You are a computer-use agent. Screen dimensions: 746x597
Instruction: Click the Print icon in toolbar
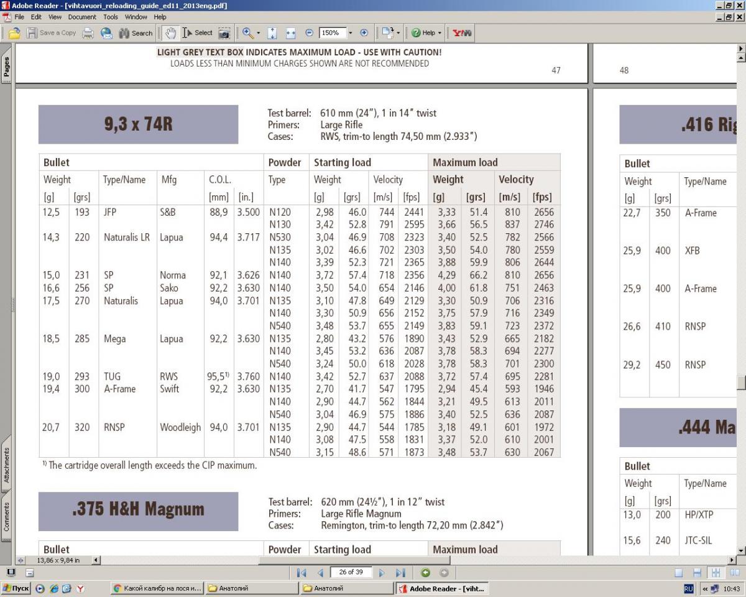[x=88, y=33]
